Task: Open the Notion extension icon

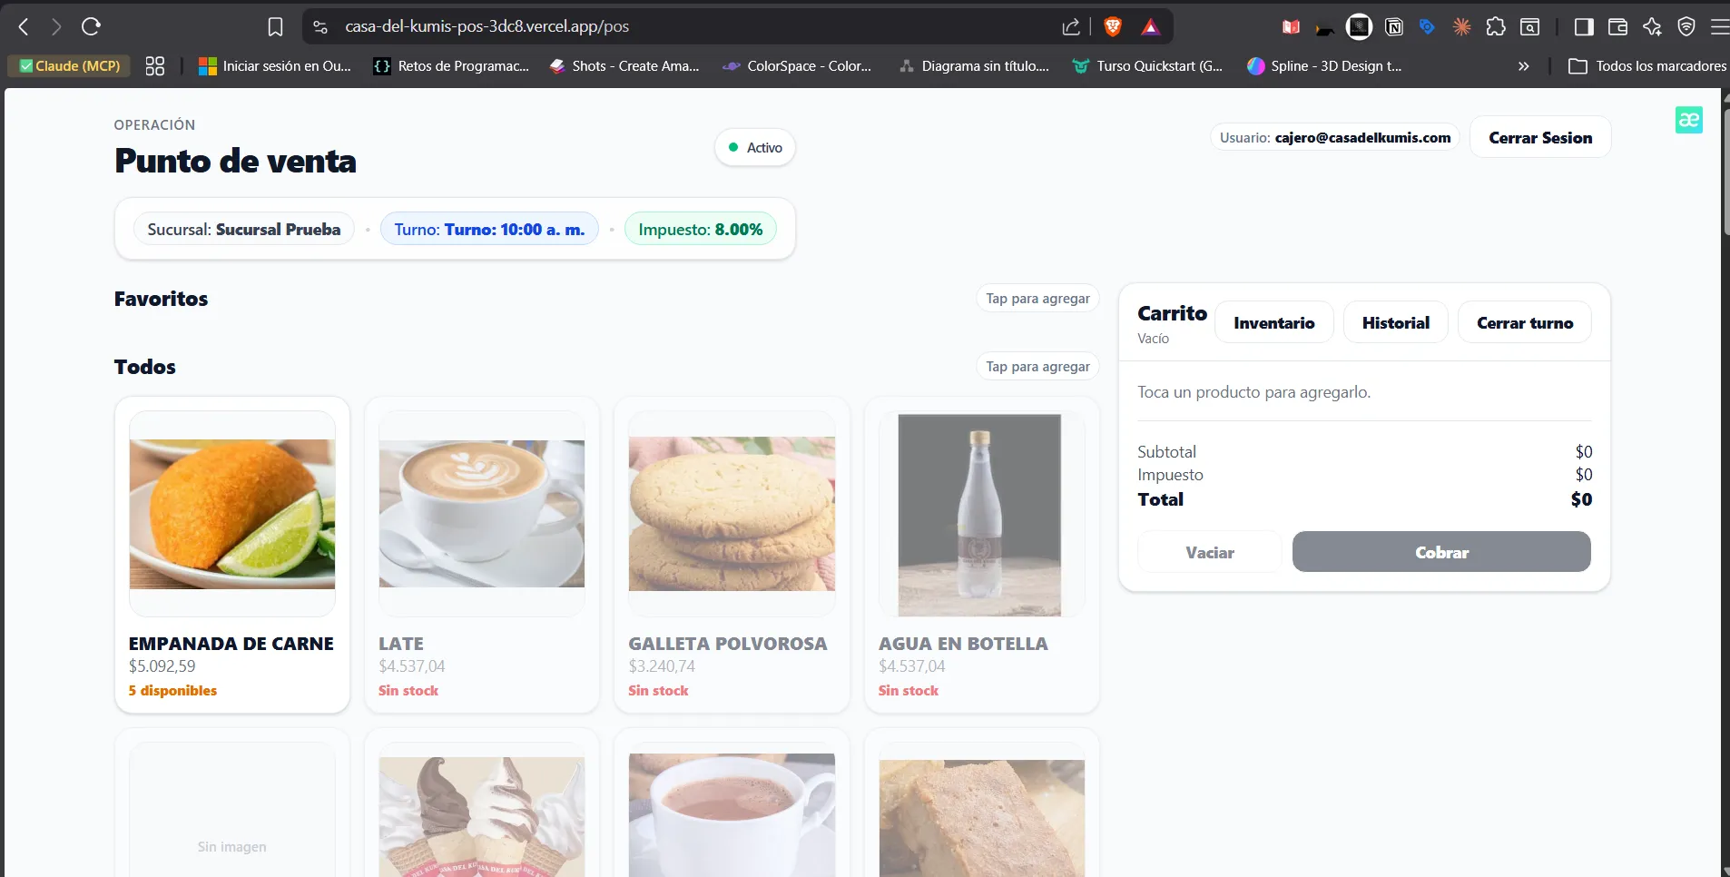Action: click(x=1394, y=27)
